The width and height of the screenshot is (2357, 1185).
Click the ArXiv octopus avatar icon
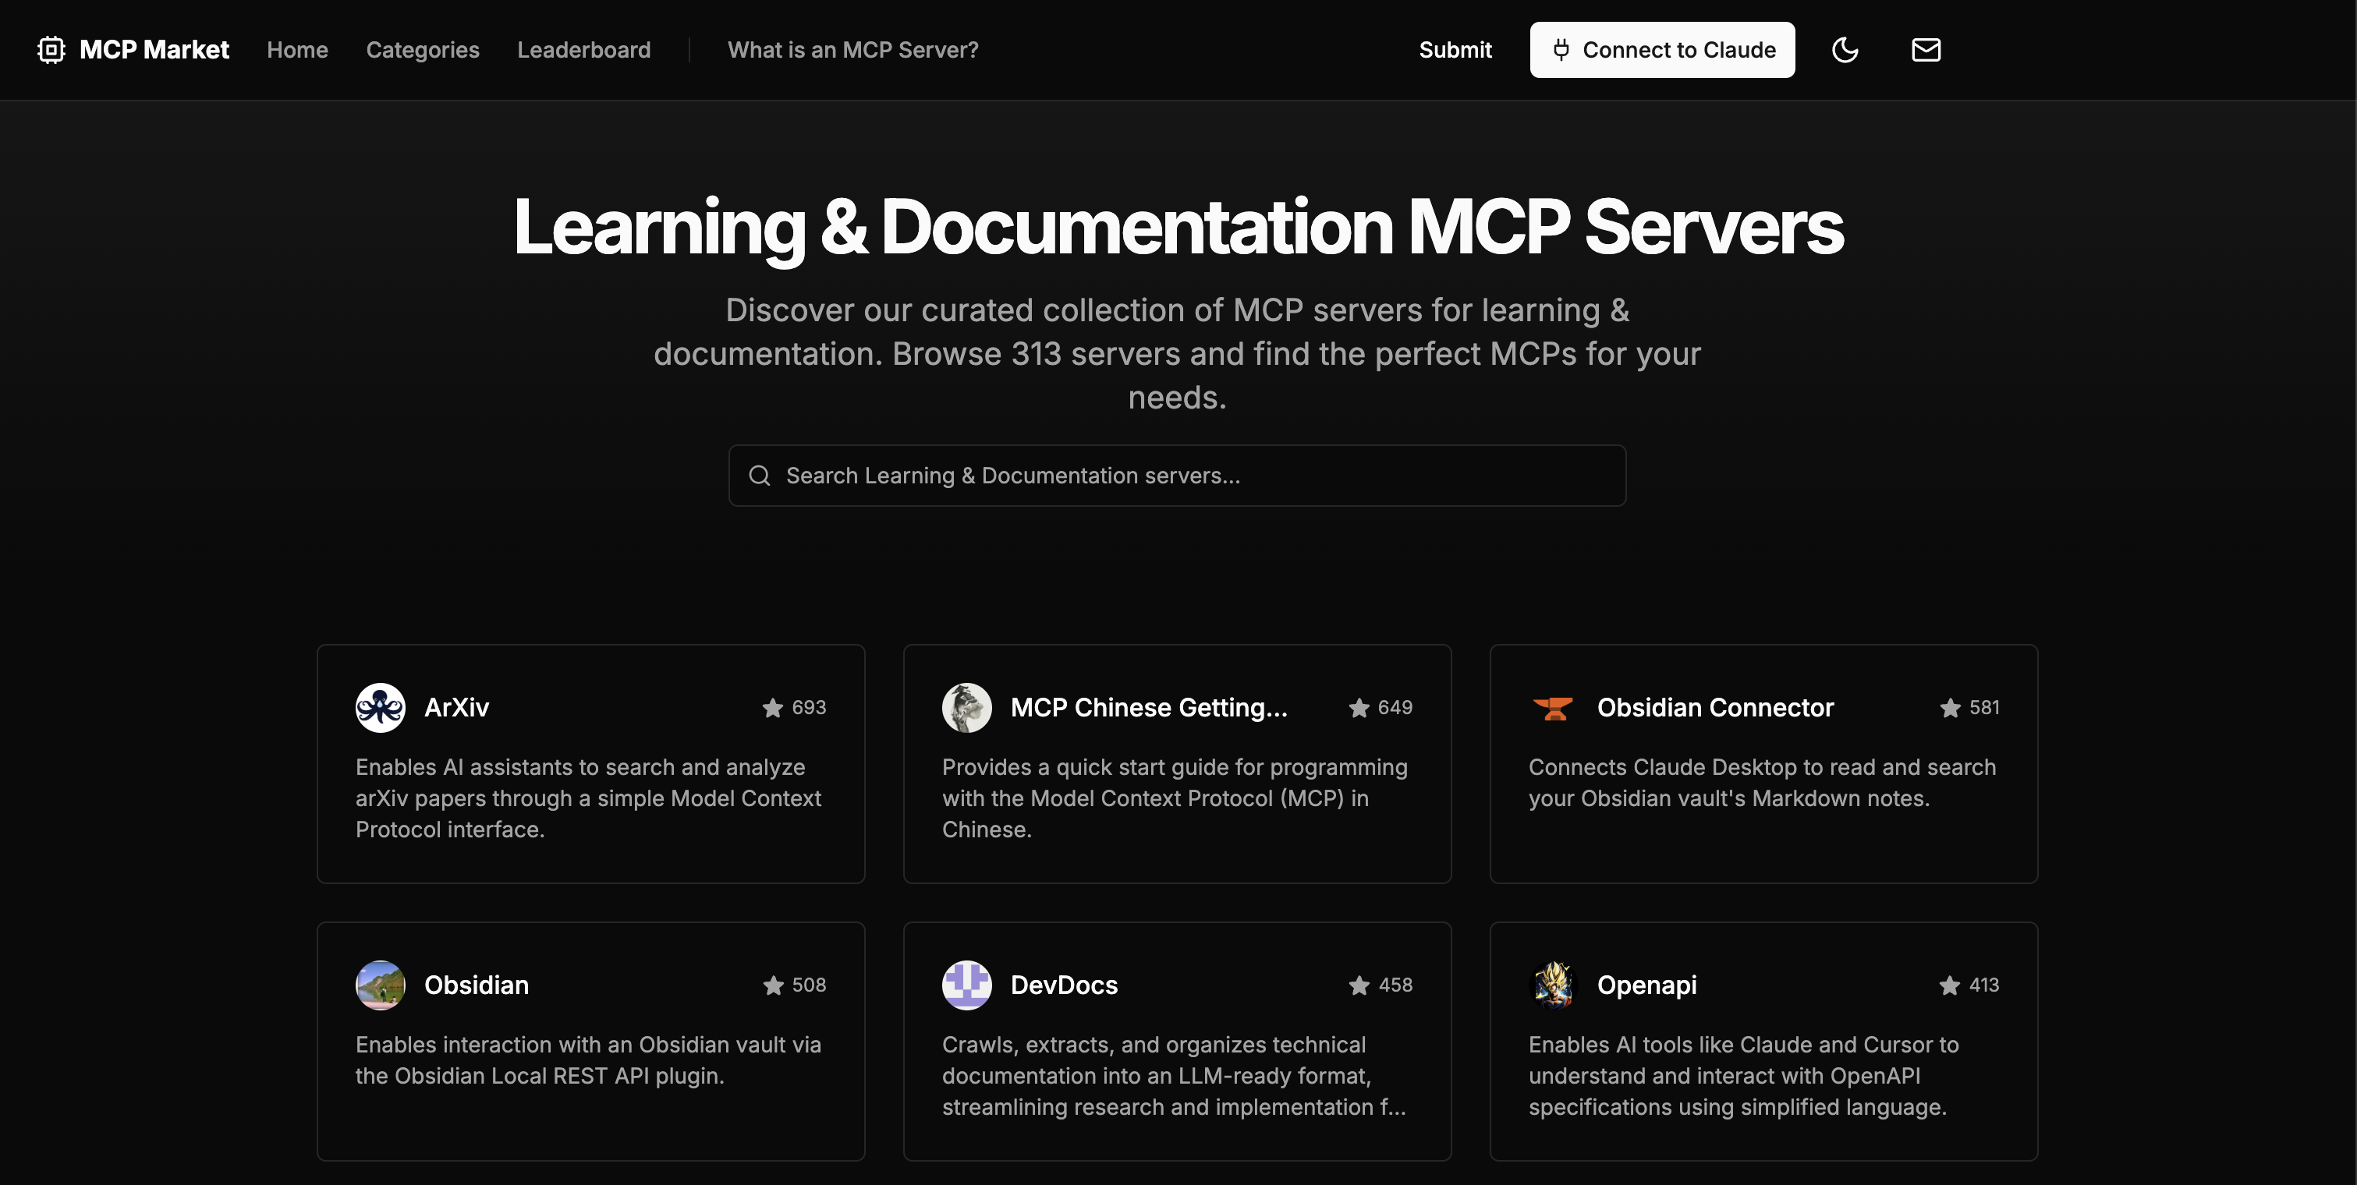(x=380, y=707)
